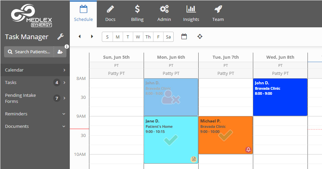
Task: Click the info icon above add patient
Action: 67,47
